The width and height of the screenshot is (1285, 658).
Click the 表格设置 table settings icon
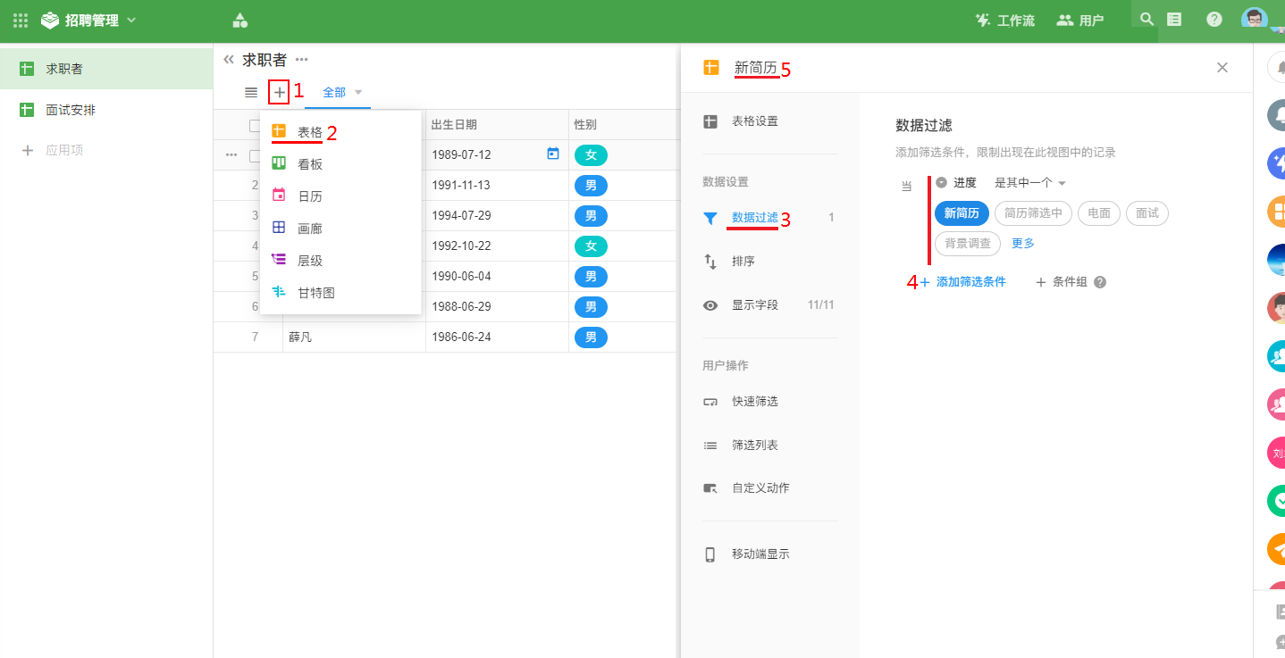[x=710, y=121]
